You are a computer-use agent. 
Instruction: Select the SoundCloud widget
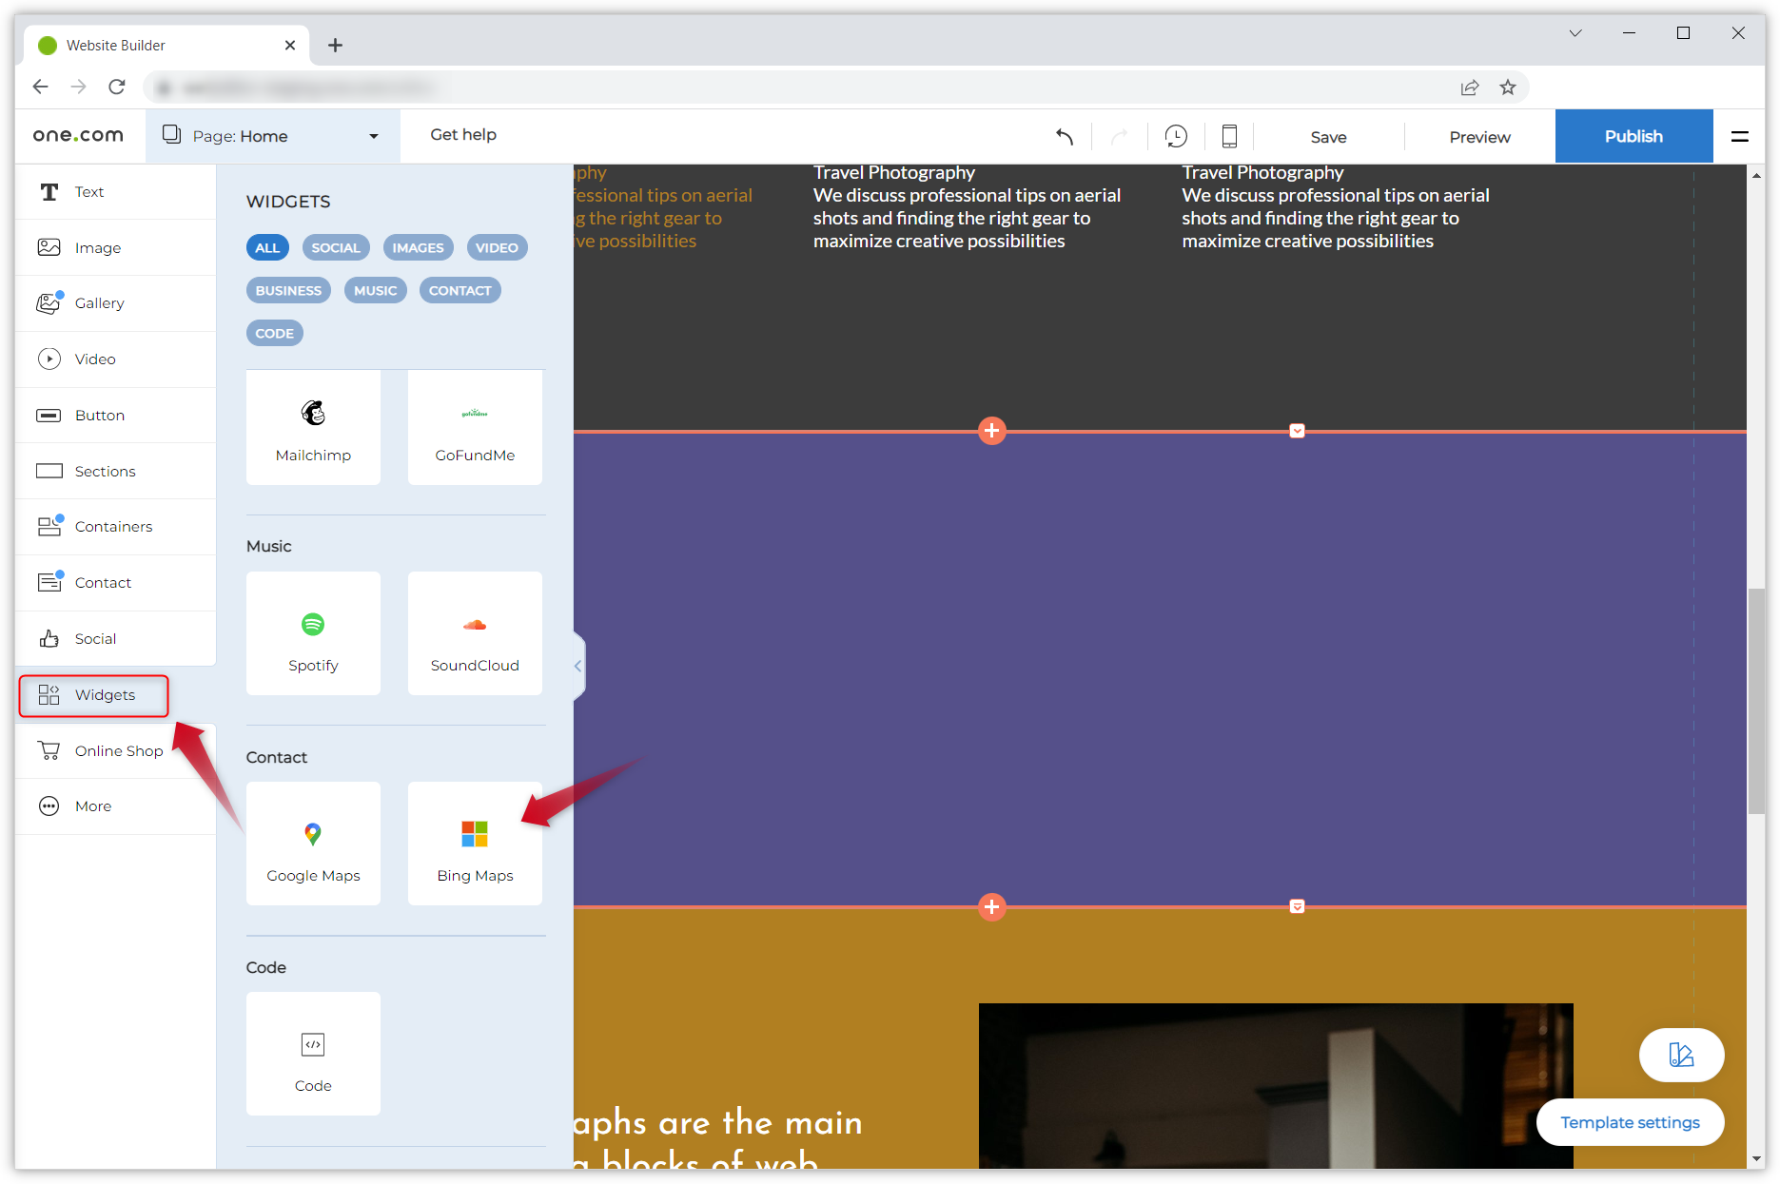click(475, 633)
